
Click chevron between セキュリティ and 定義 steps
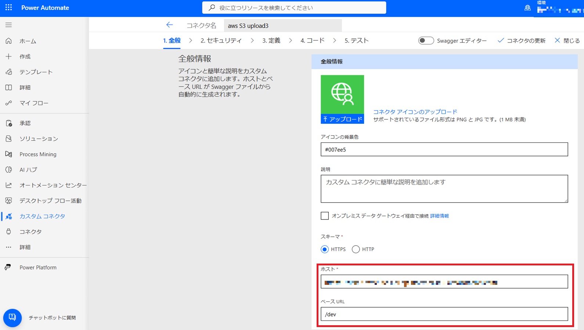pyautogui.click(x=252, y=40)
